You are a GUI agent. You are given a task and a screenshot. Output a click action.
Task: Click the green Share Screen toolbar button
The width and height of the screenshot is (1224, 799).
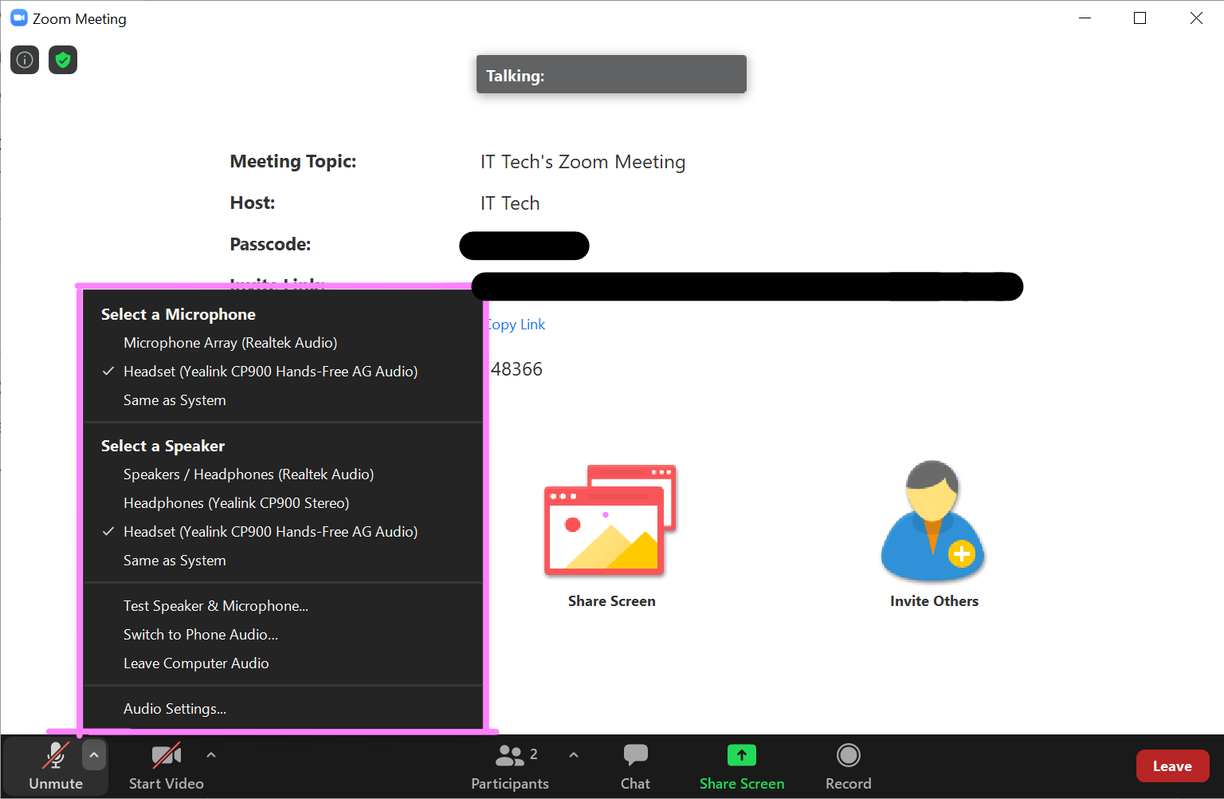[742, 766]
